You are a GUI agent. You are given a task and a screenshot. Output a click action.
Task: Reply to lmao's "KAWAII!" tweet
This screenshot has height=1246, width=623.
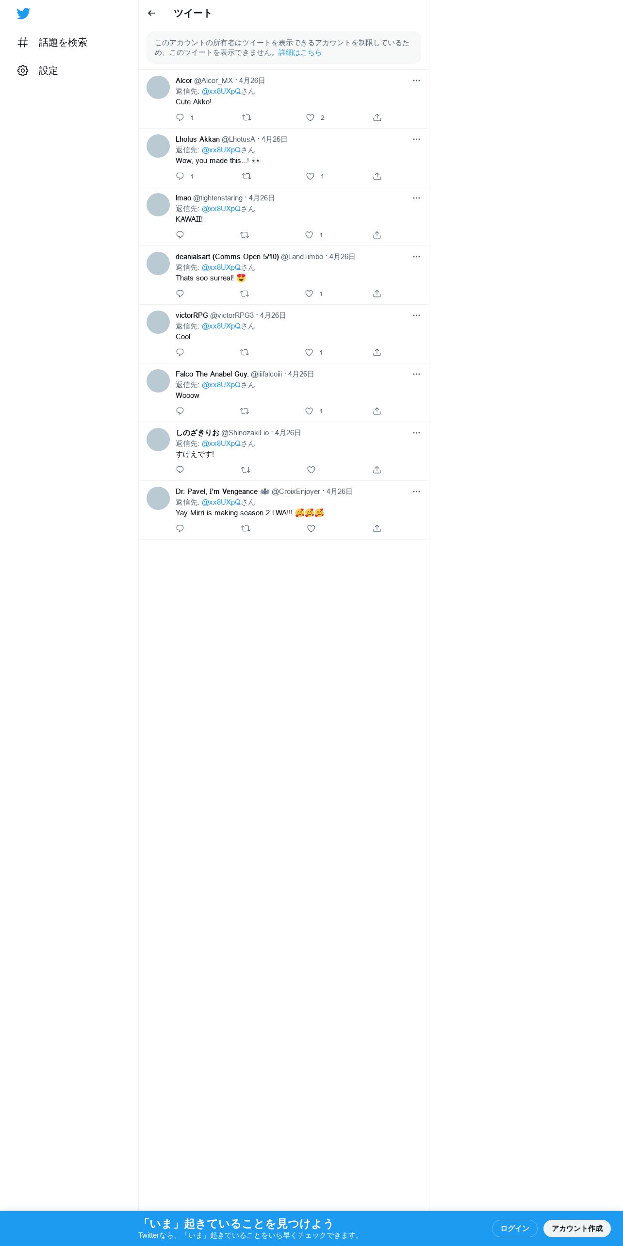(180, 235)
